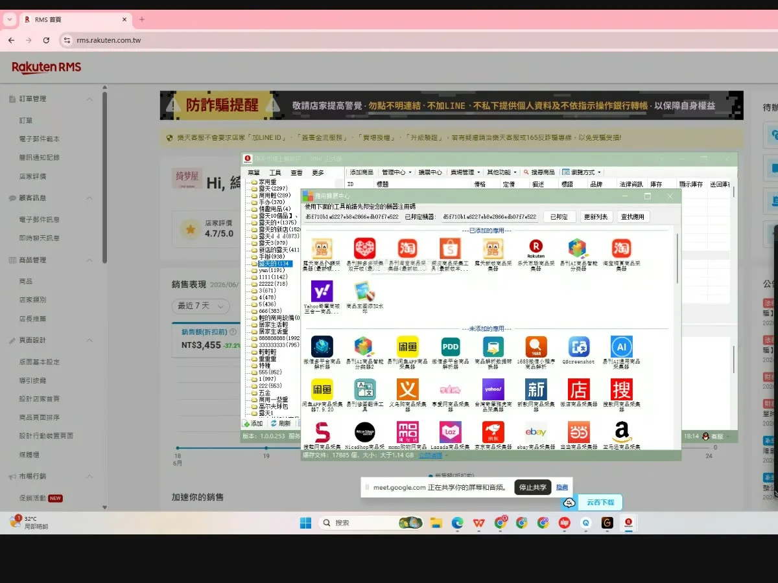Open the Rakuten market collector app icon
This screenshot has height=583, width=778.
[x=536, y=248]
